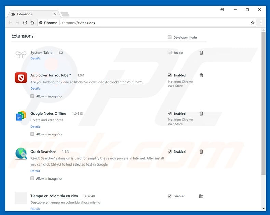Viewport: 270px width, 215px height.
Task: Disable Adblocker for Youtube extension
Action: [170, 75]
